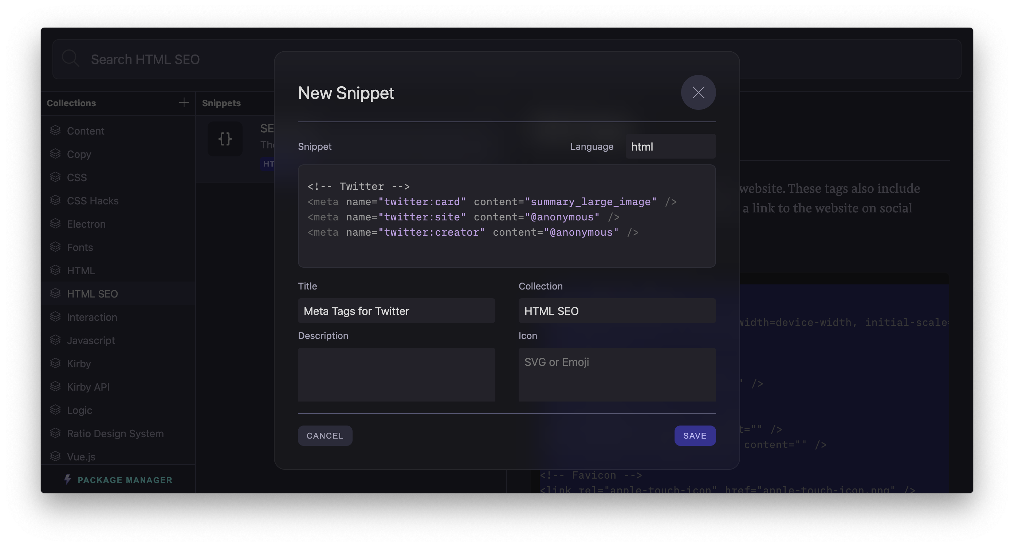1014x547 pixels.
Task: Click the stack icon beside Electron
Action: (55, 224)
